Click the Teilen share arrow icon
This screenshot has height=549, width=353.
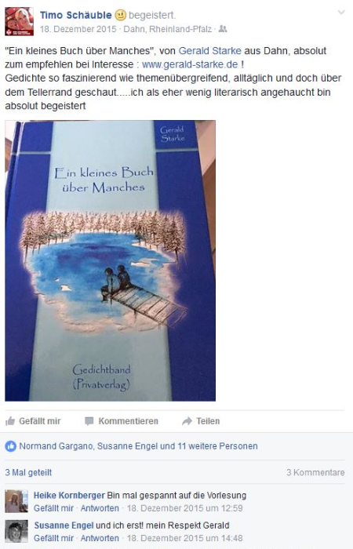pyautogui.click(x=187, y=421)
